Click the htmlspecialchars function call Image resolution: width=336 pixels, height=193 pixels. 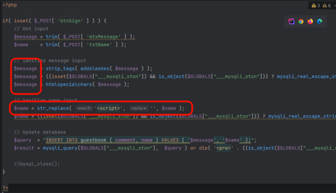tap(69, 85)
